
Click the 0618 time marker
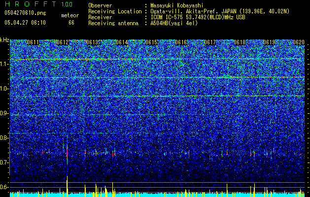tap(240, 42)
